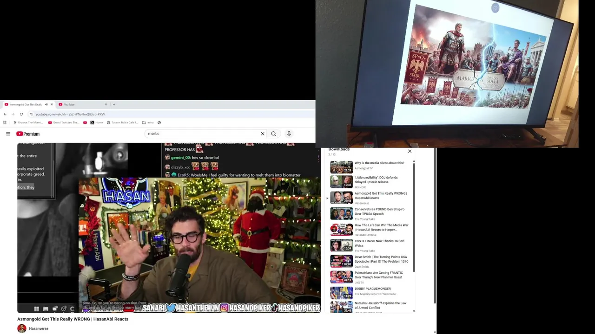Viewport: 595px width, 334px height.
Task: Play Natasha Hausdorff Law of Armed Conflict thumbnail
Action: coord(342,307)
